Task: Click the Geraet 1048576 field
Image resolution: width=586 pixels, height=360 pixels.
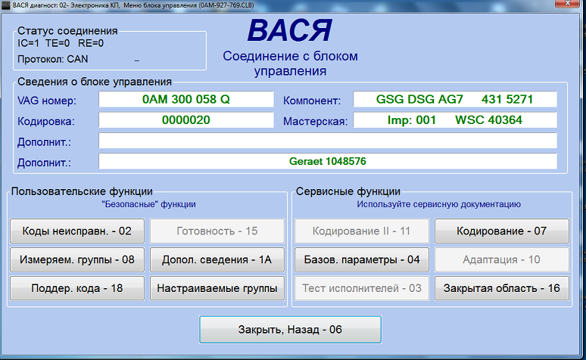Action: click(328, 161)
